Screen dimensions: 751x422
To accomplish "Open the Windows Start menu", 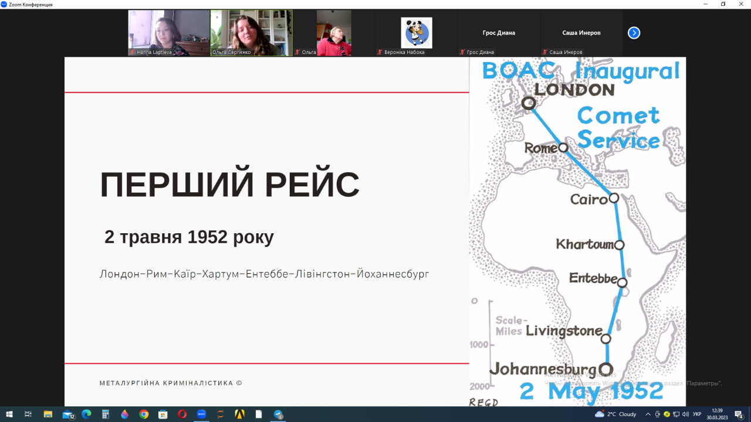I will 9,414.
